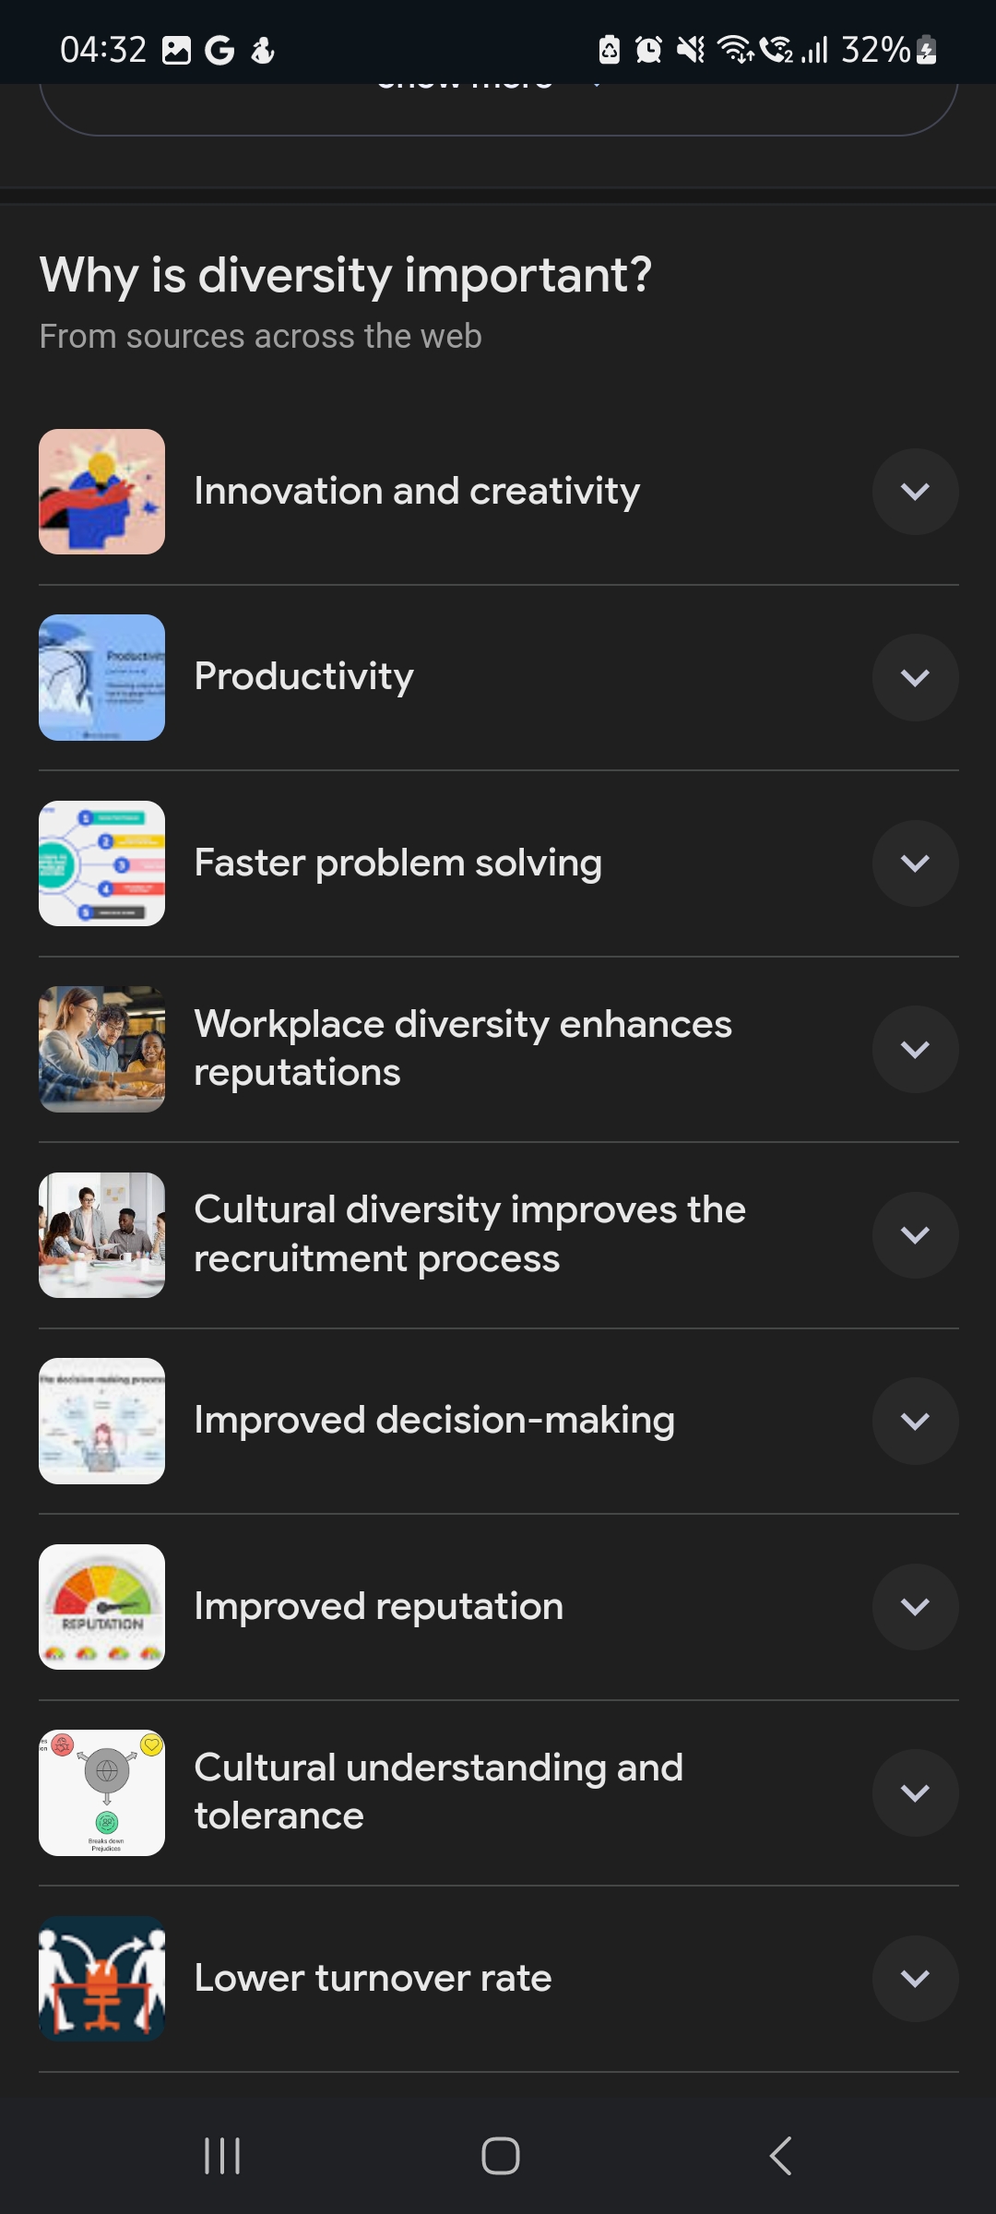Expand the Lower turnover rate chevron
Screen dimensions: 996x2214
coord(915,1979)
